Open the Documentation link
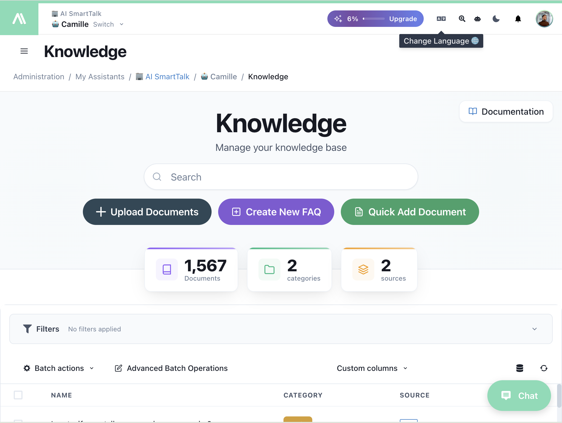 506,111
